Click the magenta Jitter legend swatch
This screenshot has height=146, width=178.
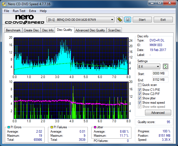tap(95, 127)
